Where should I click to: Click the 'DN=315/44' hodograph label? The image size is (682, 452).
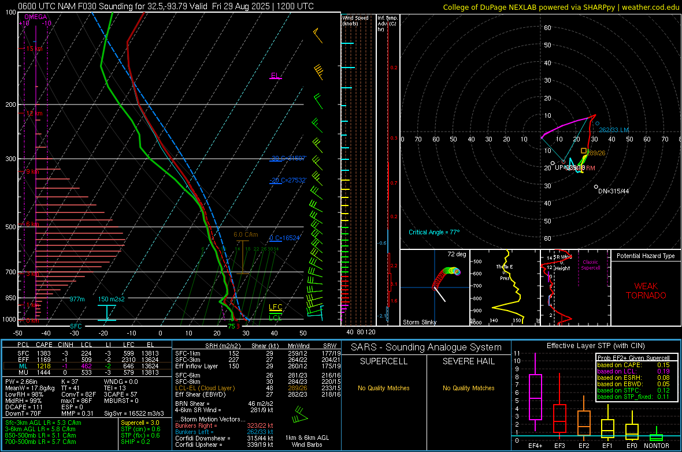(x=613, y=191)
